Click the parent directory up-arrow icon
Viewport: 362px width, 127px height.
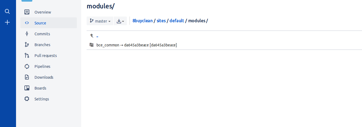(x=92, y=36)
